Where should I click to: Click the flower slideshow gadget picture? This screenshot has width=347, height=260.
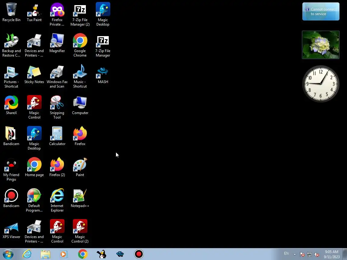pos(320,45)
